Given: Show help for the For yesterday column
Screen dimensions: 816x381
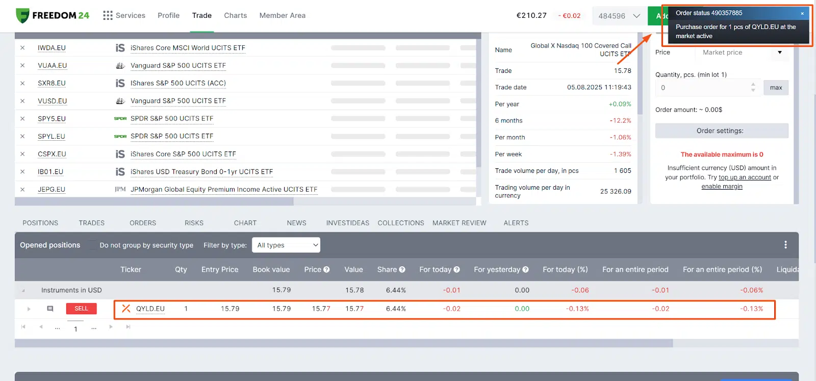Looking at the screenshot, I should coord(525,269).
